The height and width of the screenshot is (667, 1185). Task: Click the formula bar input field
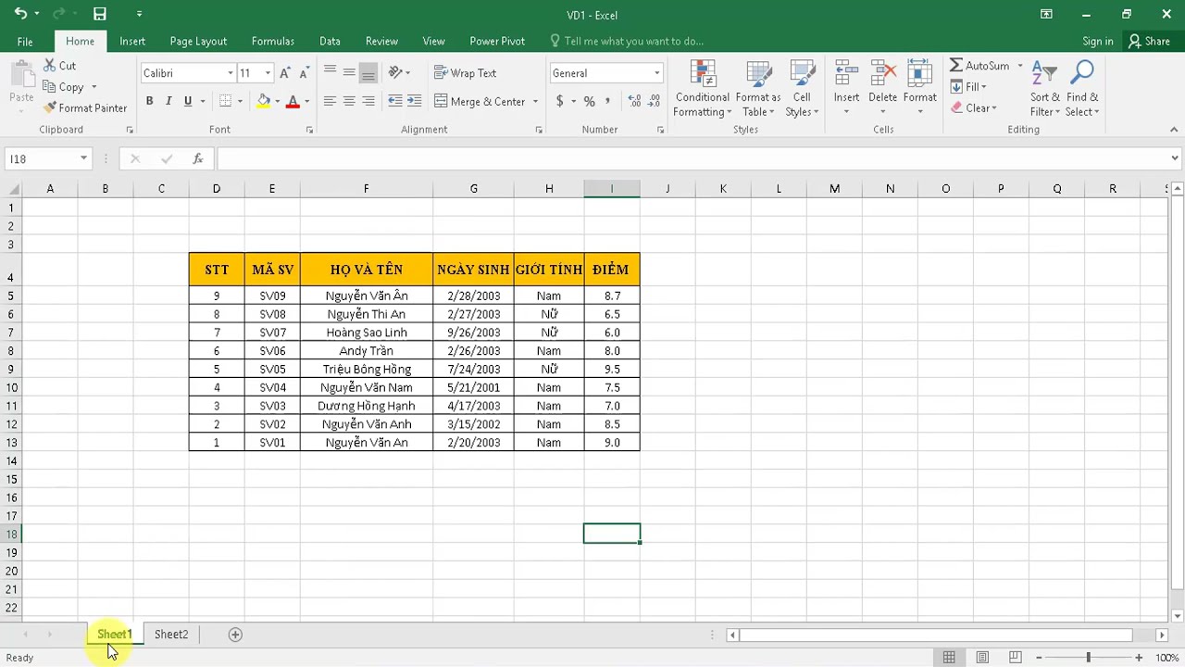click(x=692, y=159)
